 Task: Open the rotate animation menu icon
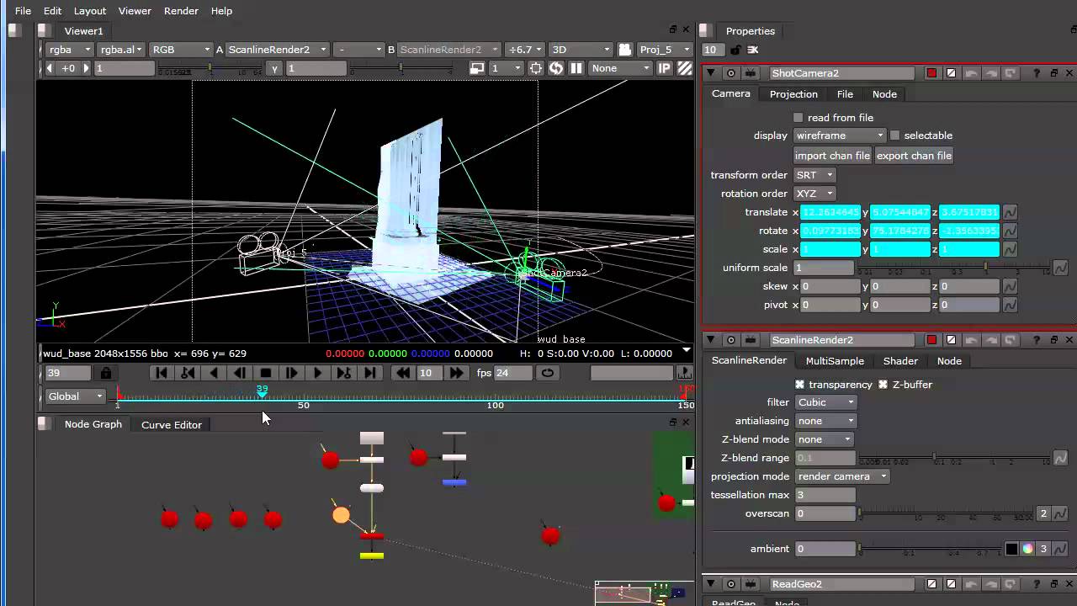coord(1010,231)
